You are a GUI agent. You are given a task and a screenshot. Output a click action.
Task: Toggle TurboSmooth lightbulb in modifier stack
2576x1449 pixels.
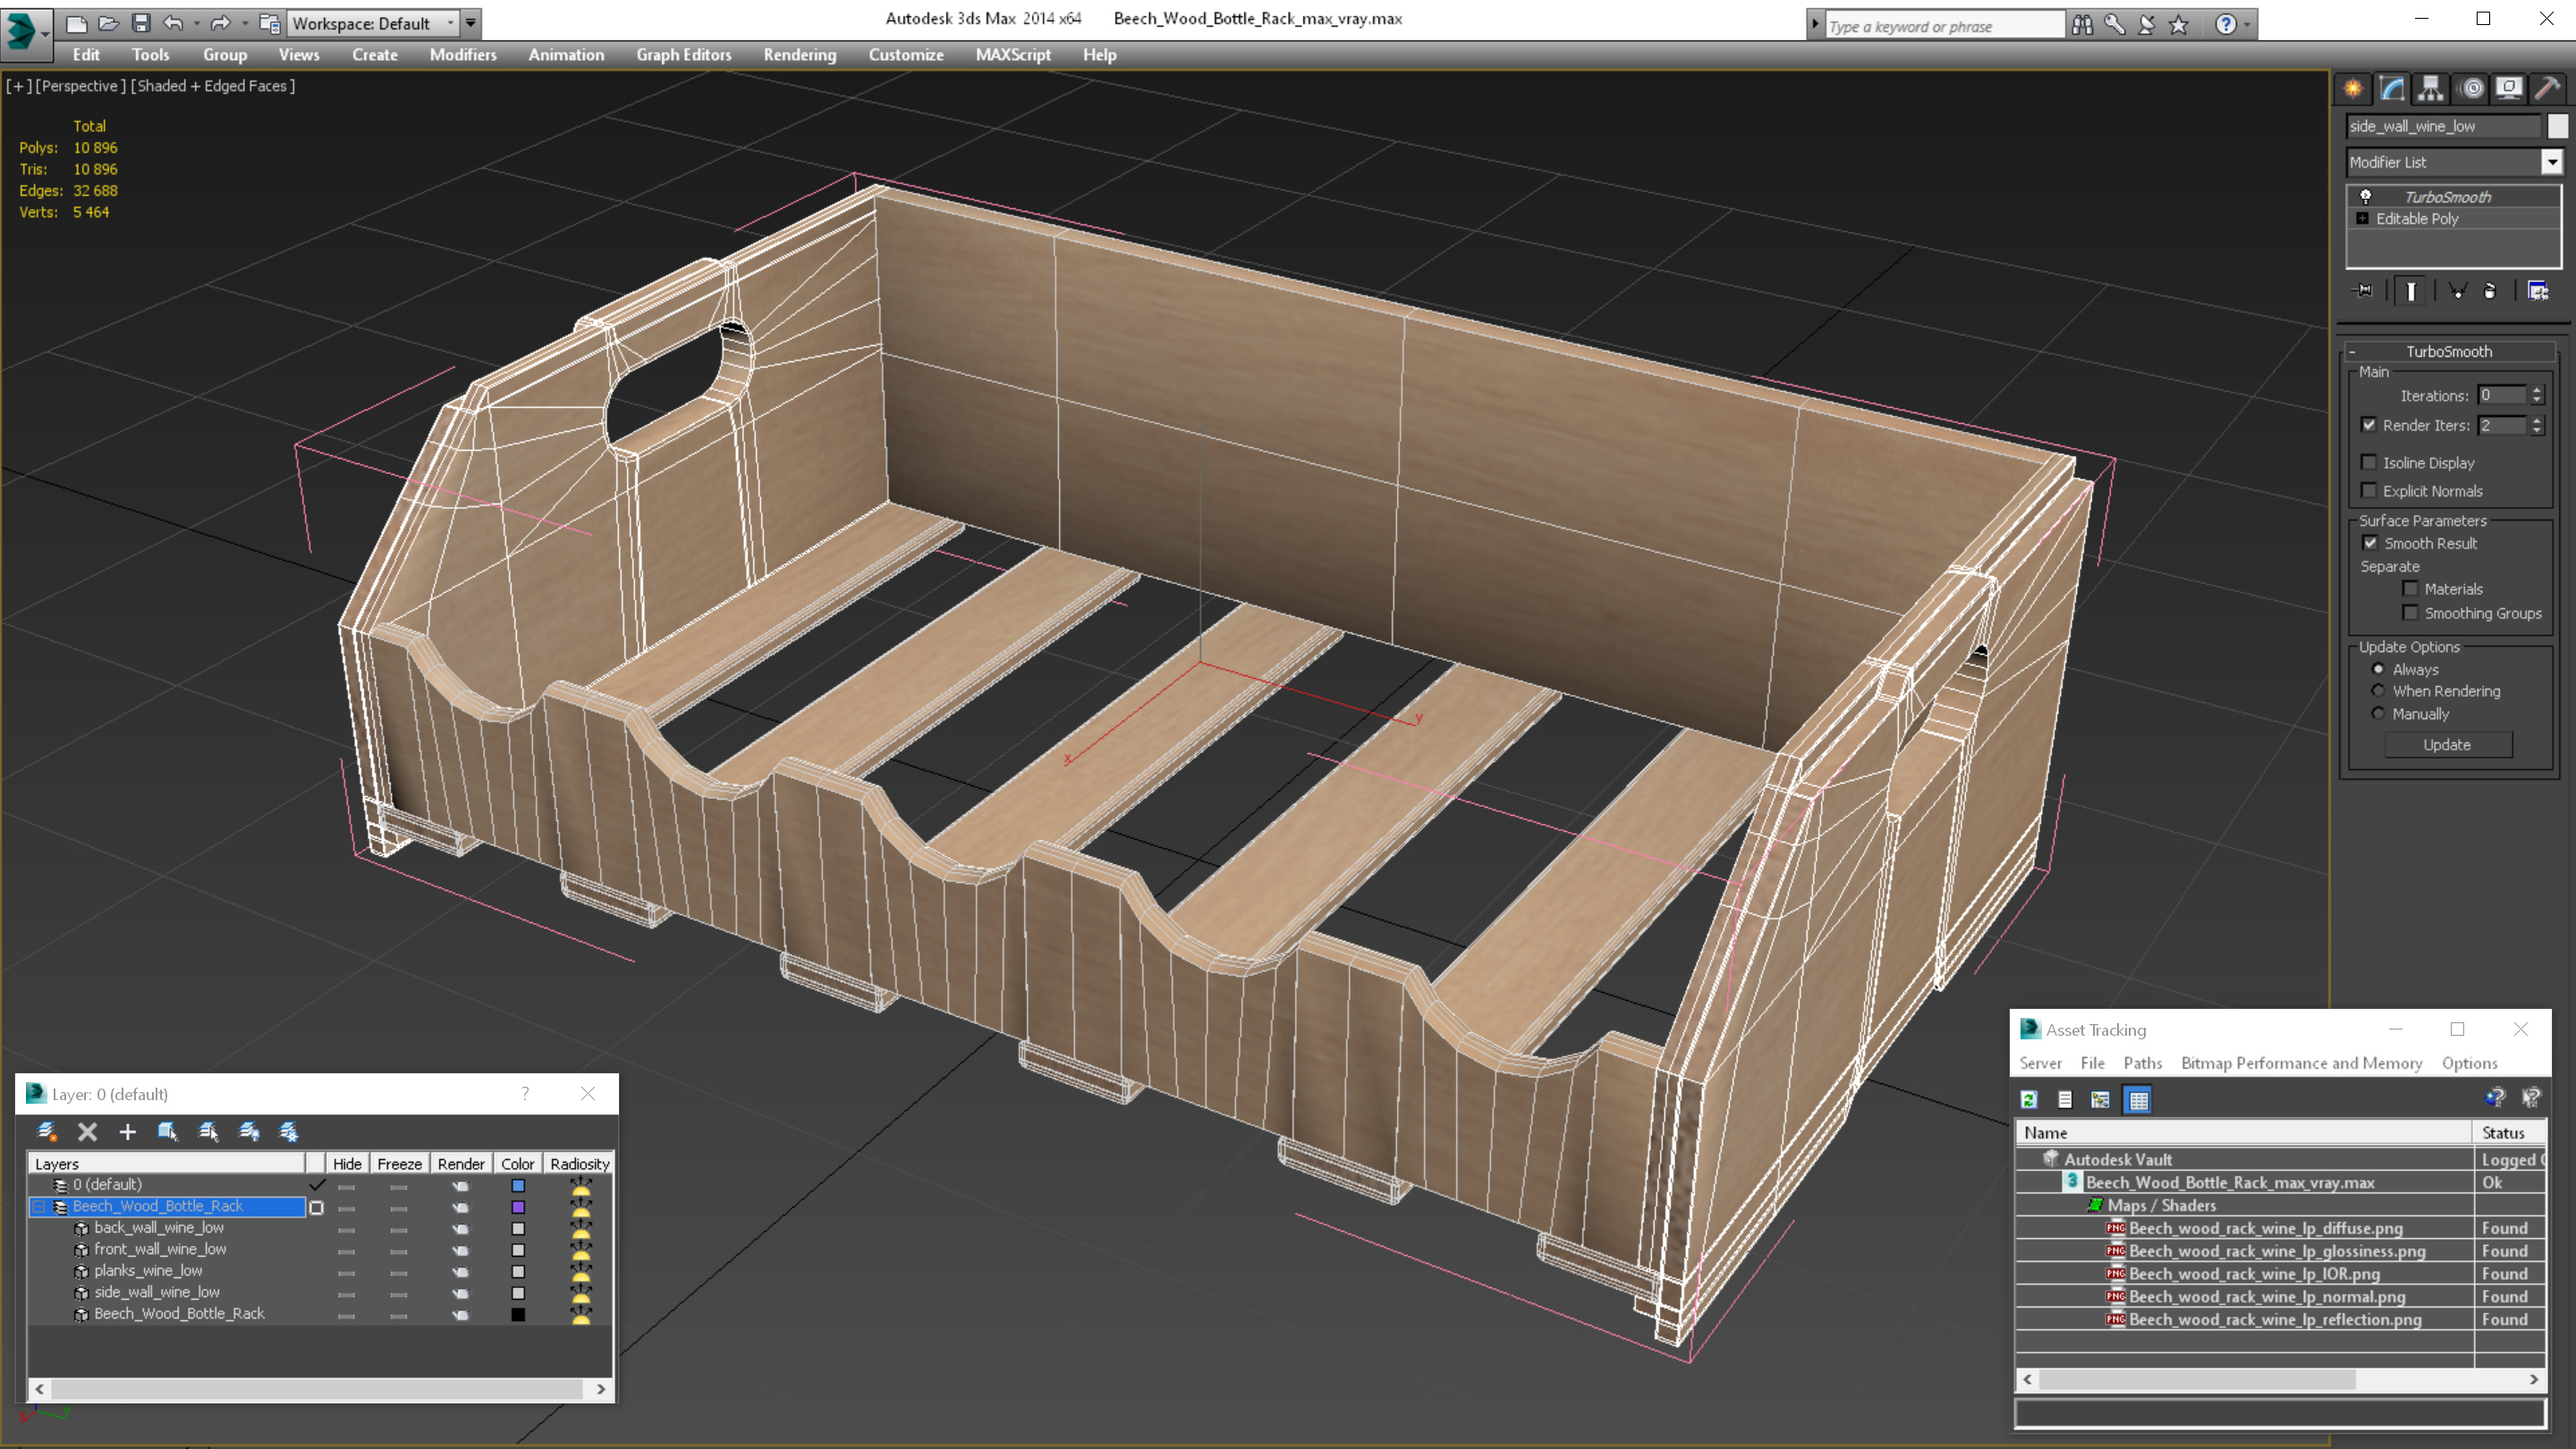pos(2366,196)
